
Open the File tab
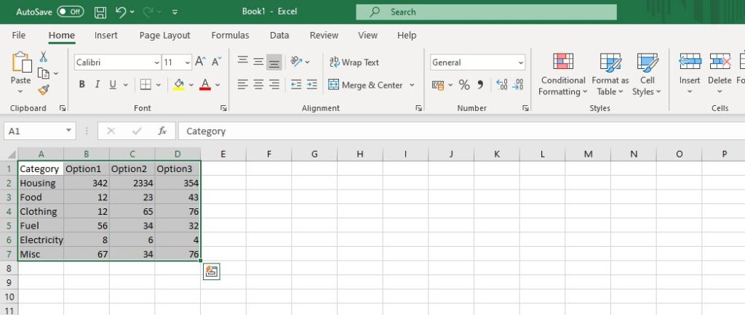coord(18,35)
